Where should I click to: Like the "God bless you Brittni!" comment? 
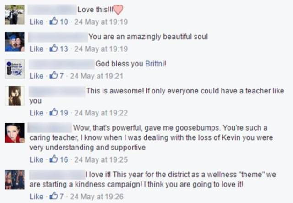point(36,77)
